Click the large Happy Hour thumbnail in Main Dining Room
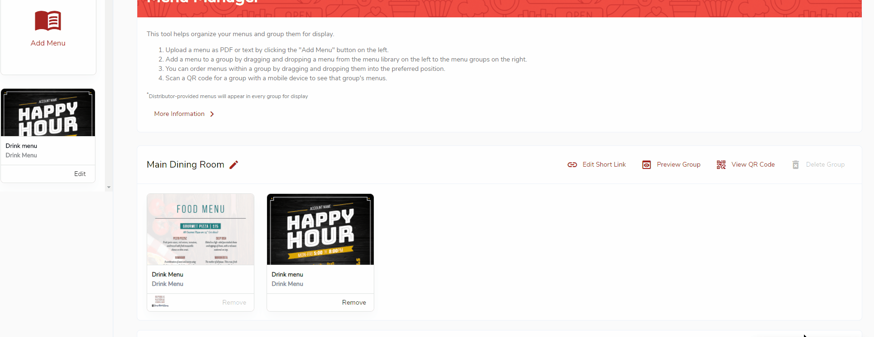The height and width of the screenshot is (337, 874). tap(320, 230)
